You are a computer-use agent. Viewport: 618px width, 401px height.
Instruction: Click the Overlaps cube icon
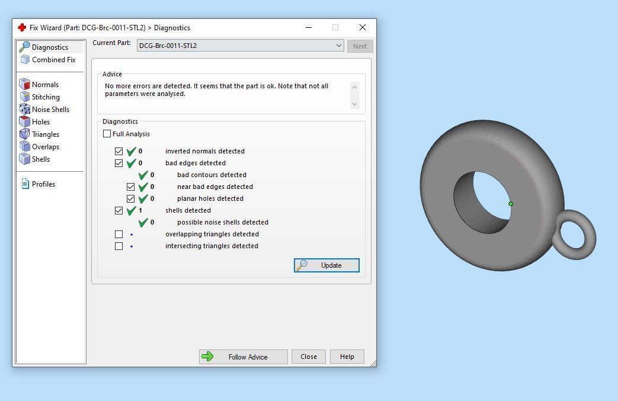pos(25,146)
